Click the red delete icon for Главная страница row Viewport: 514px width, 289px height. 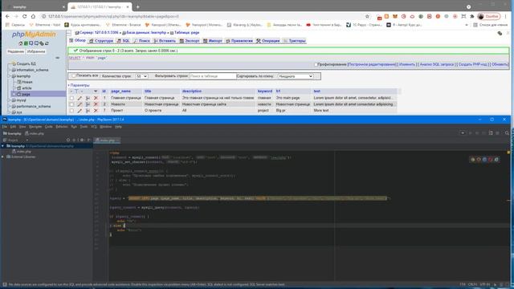96,98
